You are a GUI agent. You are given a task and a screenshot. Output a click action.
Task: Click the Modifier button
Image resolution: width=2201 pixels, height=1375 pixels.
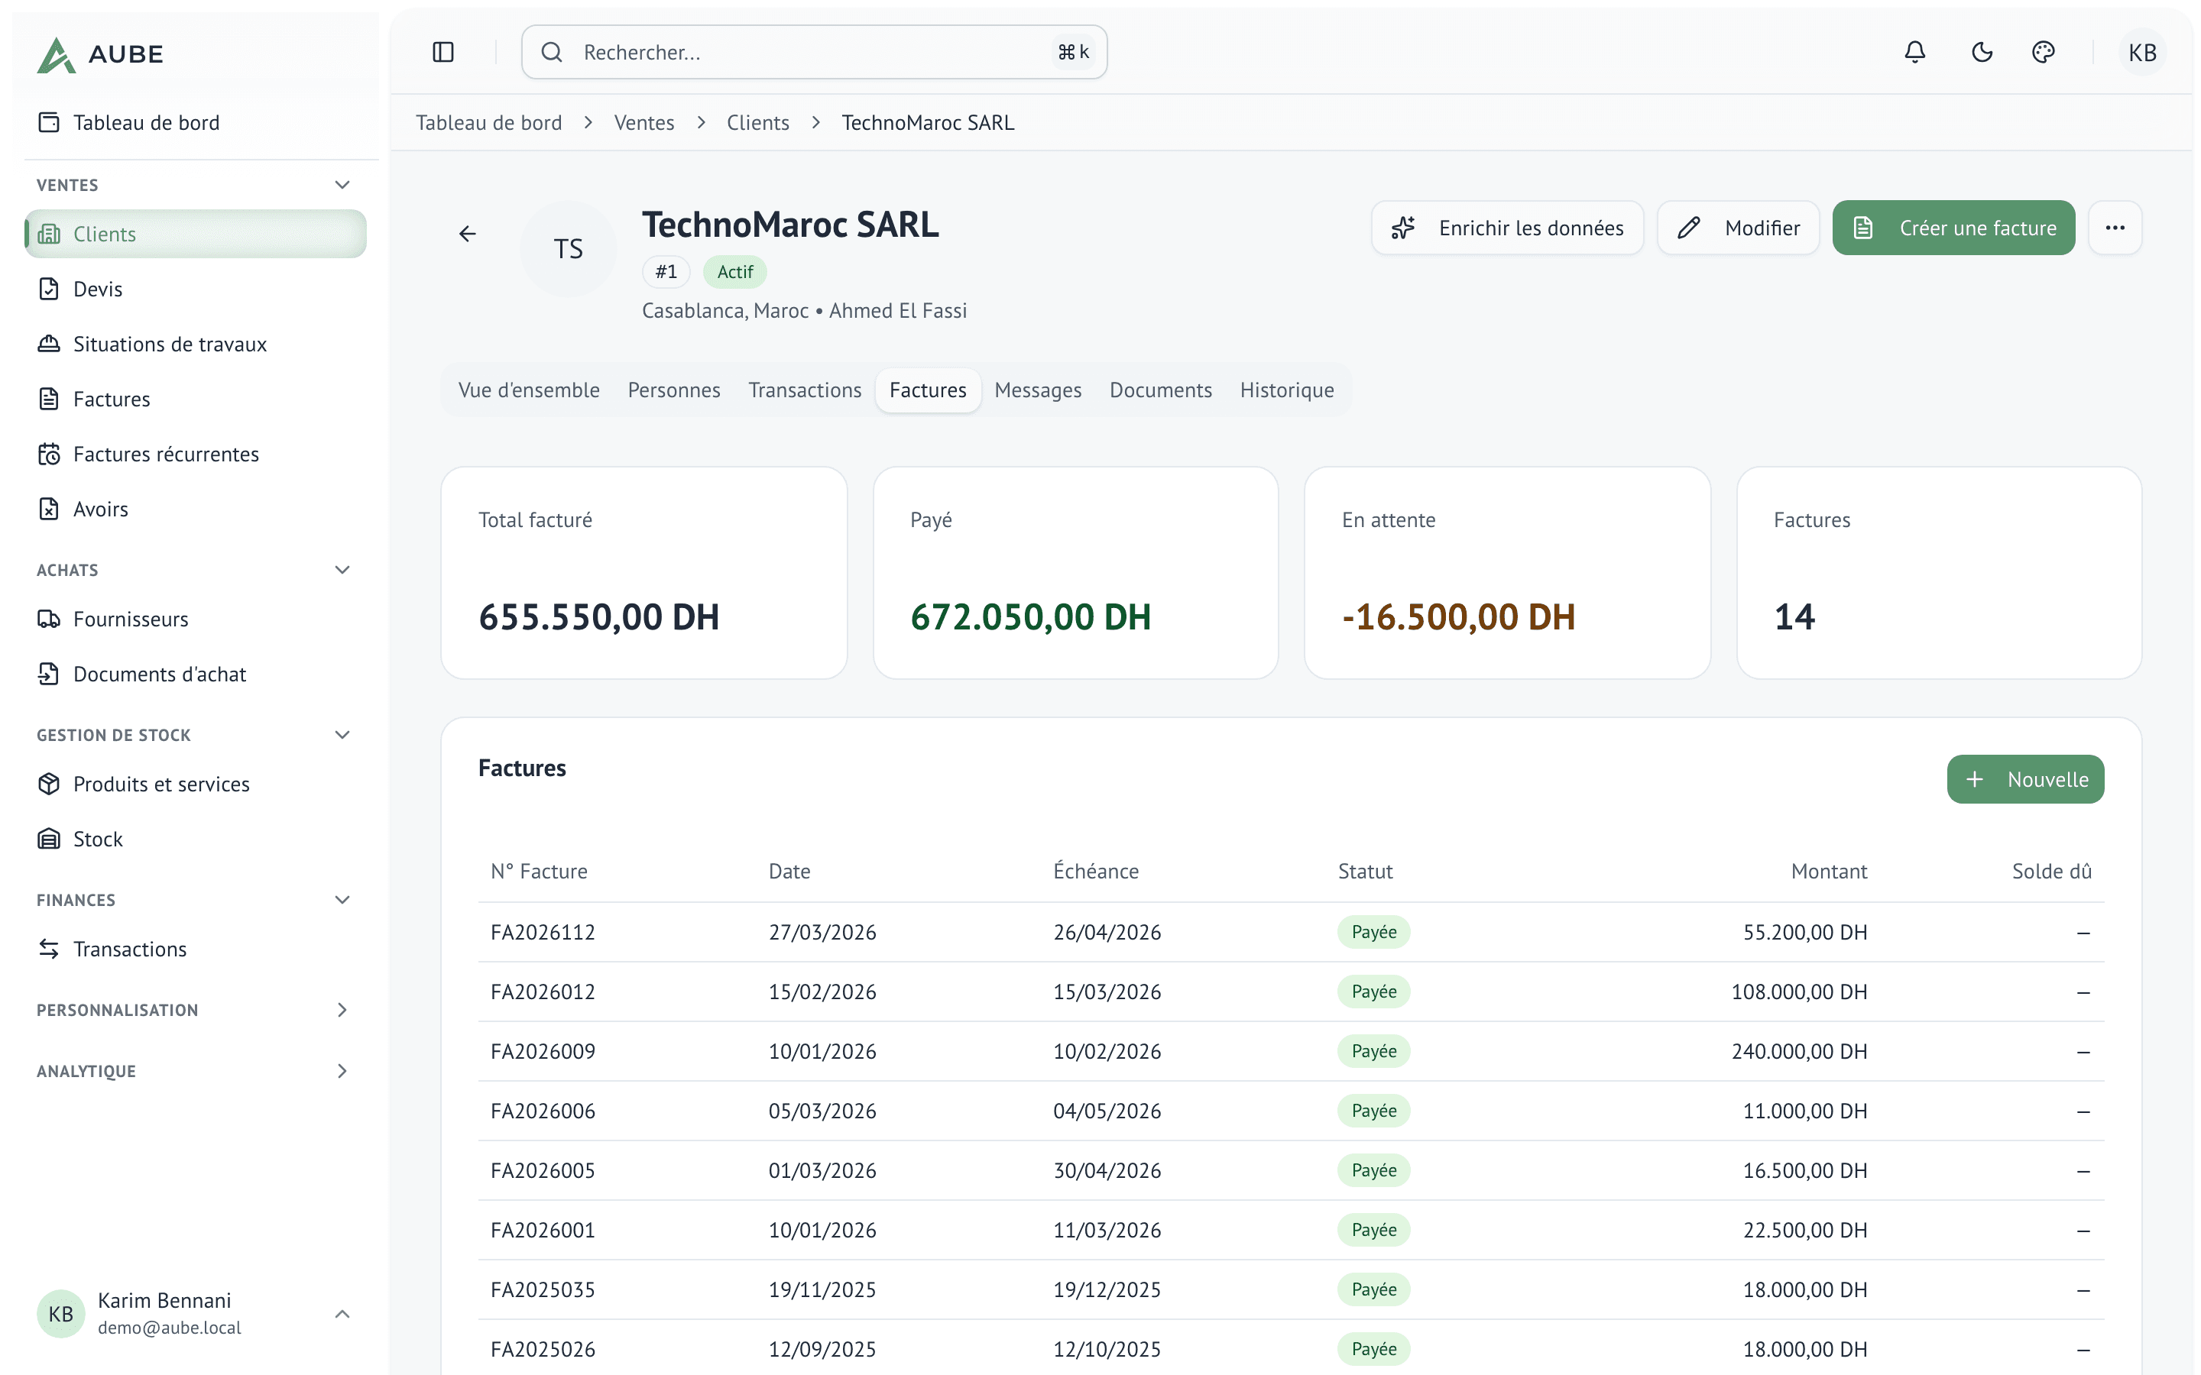click(1738, 228)
